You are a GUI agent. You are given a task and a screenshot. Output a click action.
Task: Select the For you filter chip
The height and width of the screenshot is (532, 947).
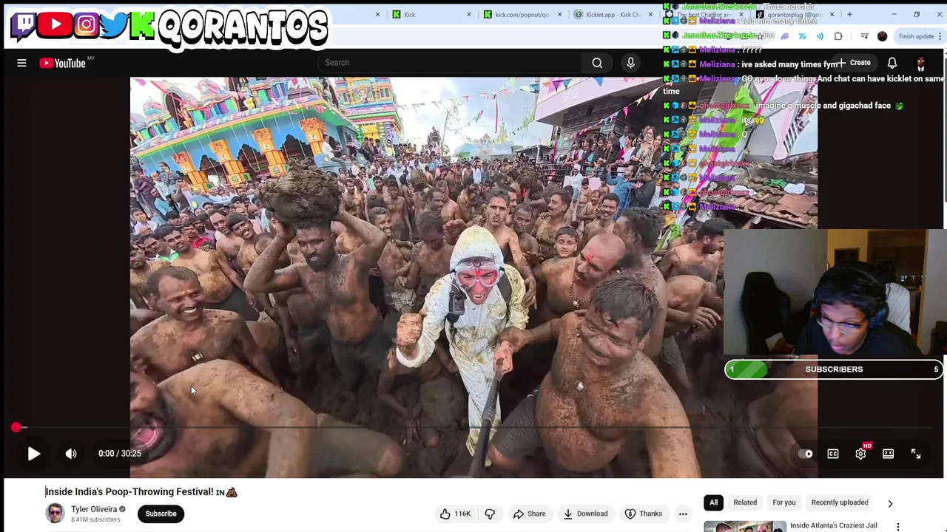tap(783, 502)
